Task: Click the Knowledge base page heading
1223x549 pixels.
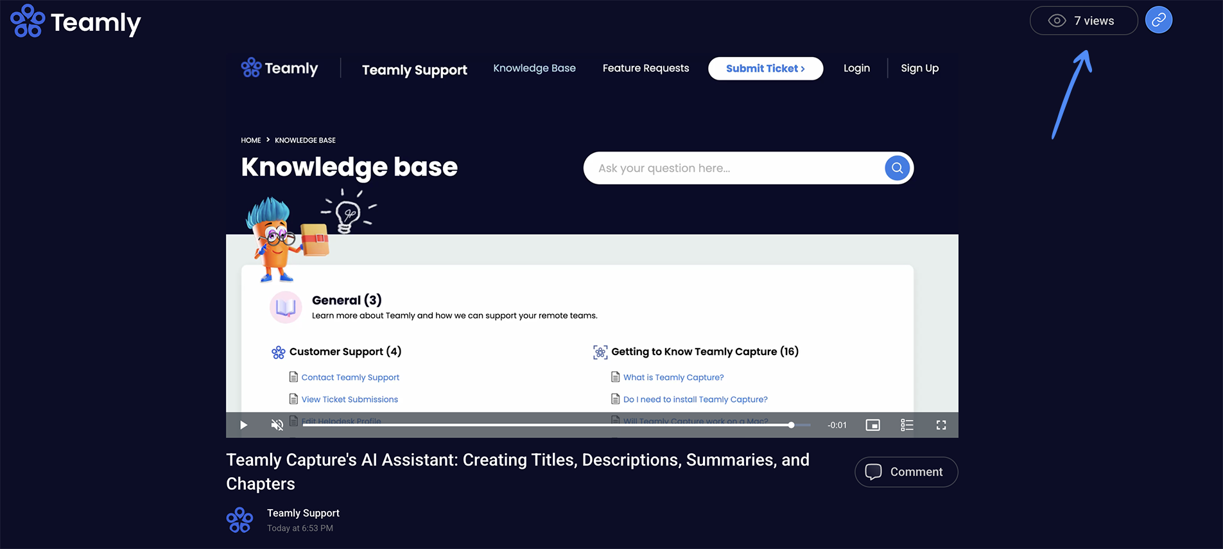Action: (x=349, y=167)
